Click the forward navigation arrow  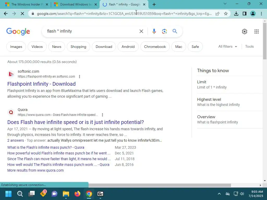tap(14, 14)
